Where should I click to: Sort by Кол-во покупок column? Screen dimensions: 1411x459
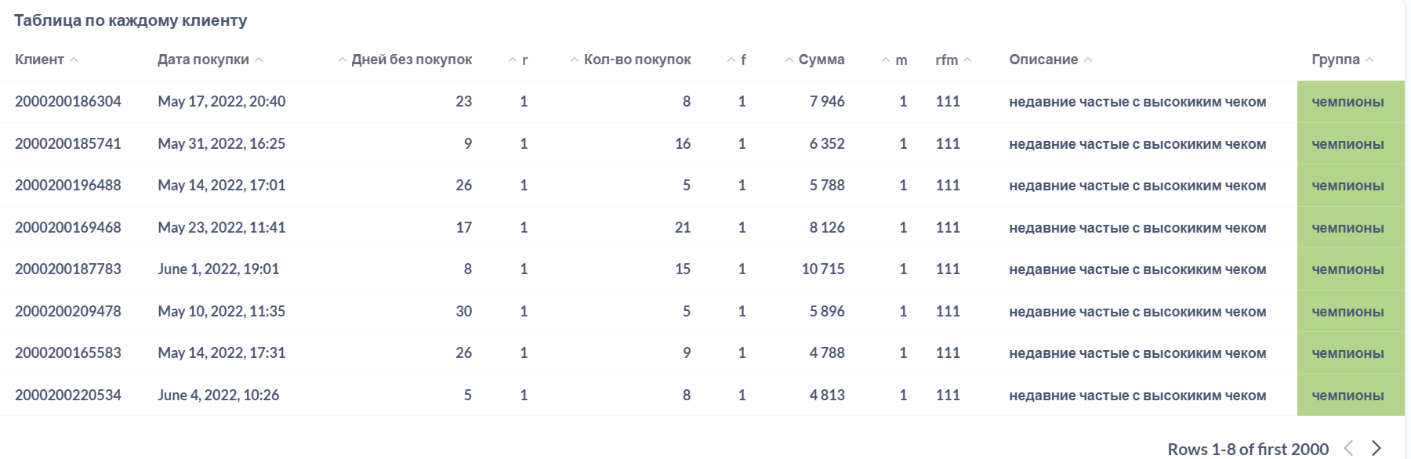pyautogui.click(x=637, y=60)
